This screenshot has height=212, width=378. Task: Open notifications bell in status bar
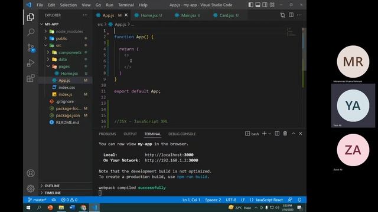(299, 200)
